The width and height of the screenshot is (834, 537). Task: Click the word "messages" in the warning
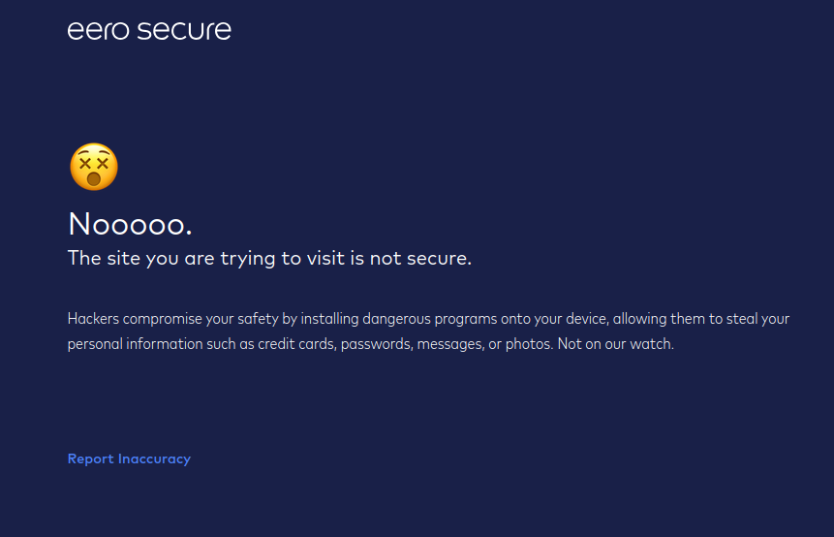(449, 344)
